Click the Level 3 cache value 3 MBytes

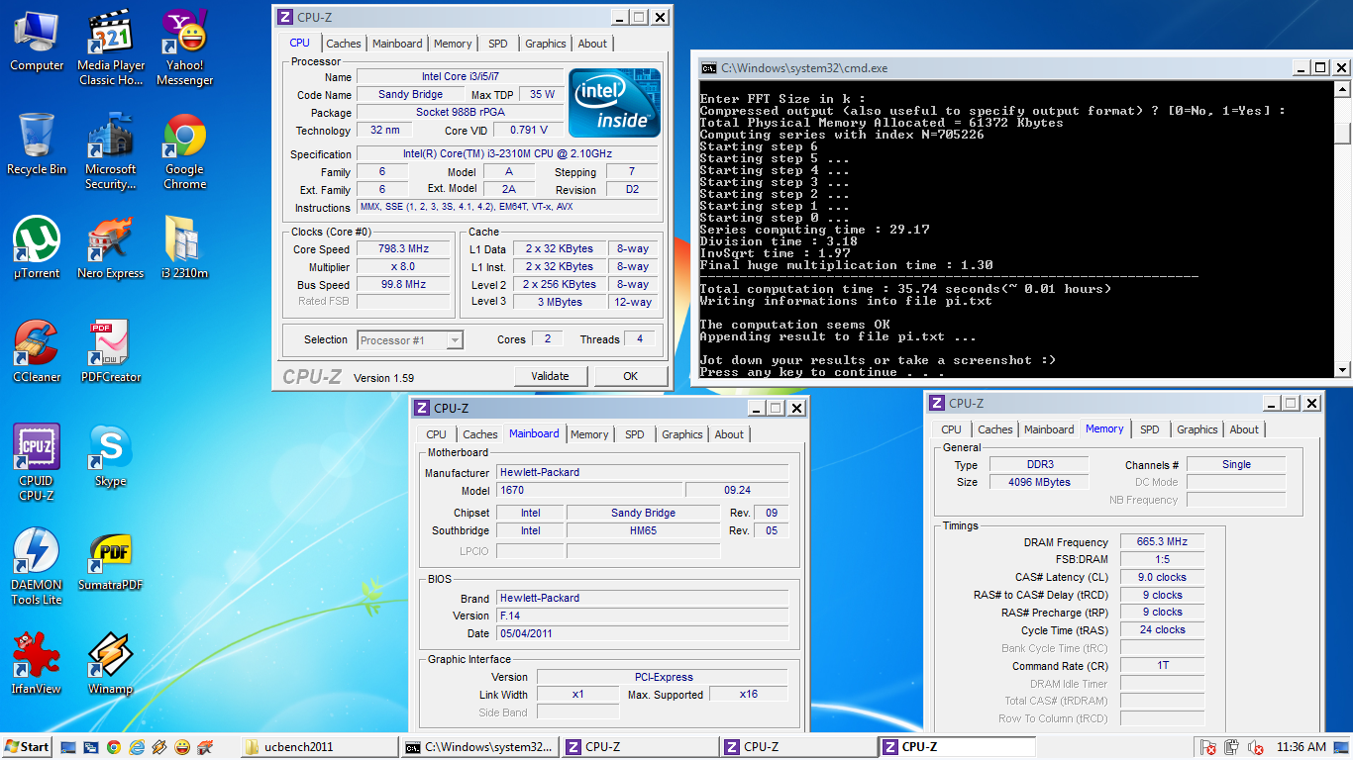[x=561, y=302]
